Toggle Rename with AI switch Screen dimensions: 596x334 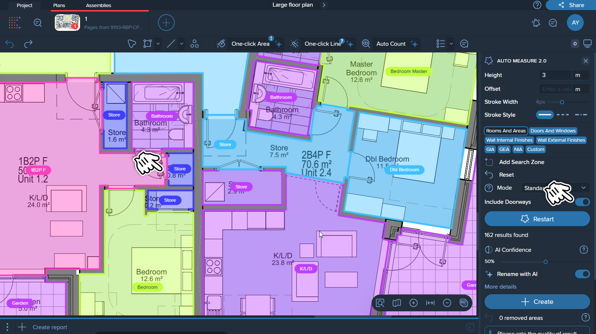pyautogui.click(x=582, y=274)
